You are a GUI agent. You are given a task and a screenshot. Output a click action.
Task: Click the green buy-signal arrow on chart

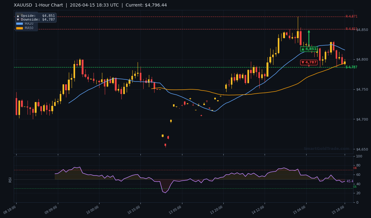click(x=308, y=35)
